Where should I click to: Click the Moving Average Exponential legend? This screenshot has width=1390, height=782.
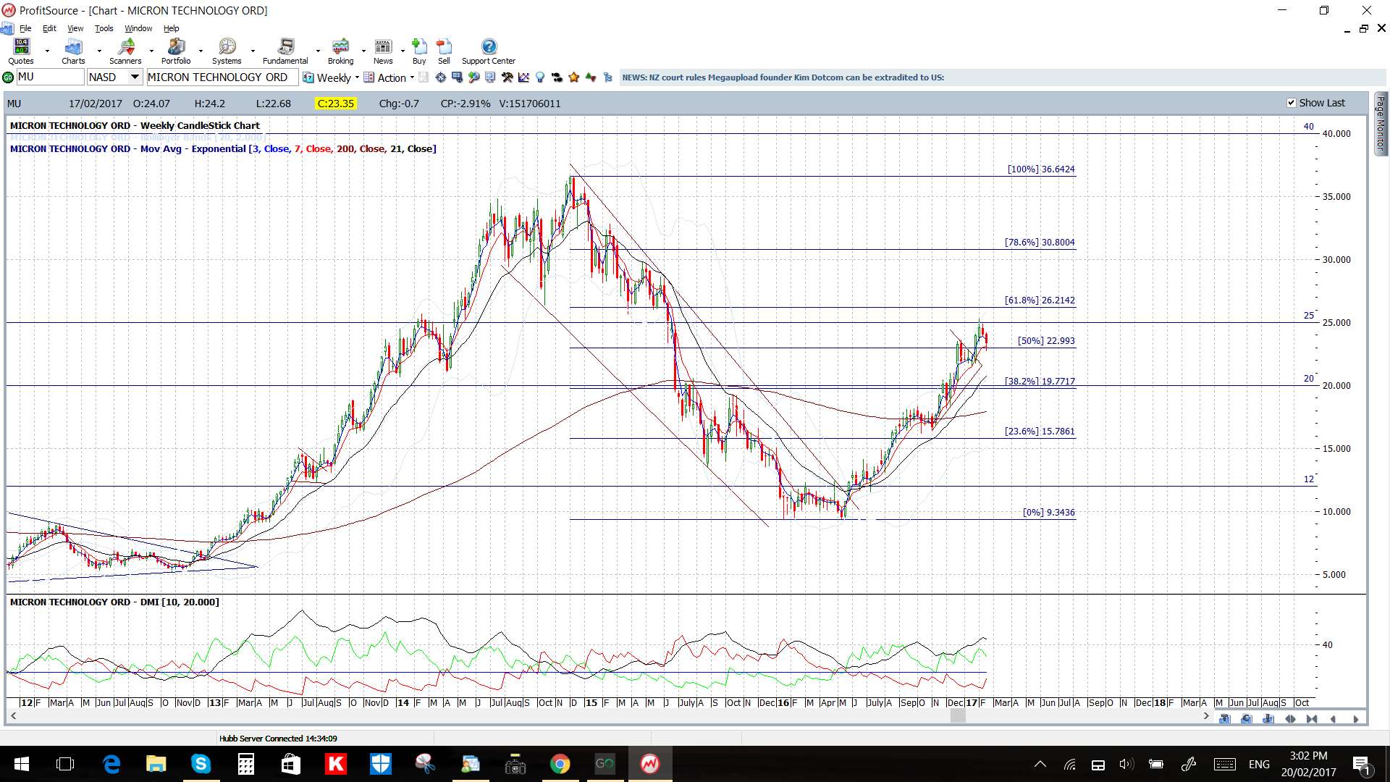coord(223,149)
